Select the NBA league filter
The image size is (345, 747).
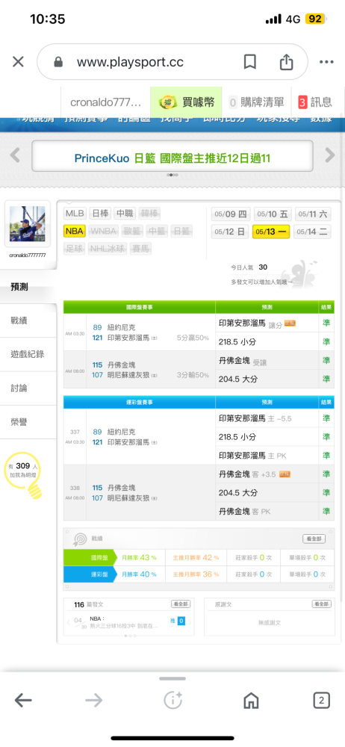coord(75,231)
